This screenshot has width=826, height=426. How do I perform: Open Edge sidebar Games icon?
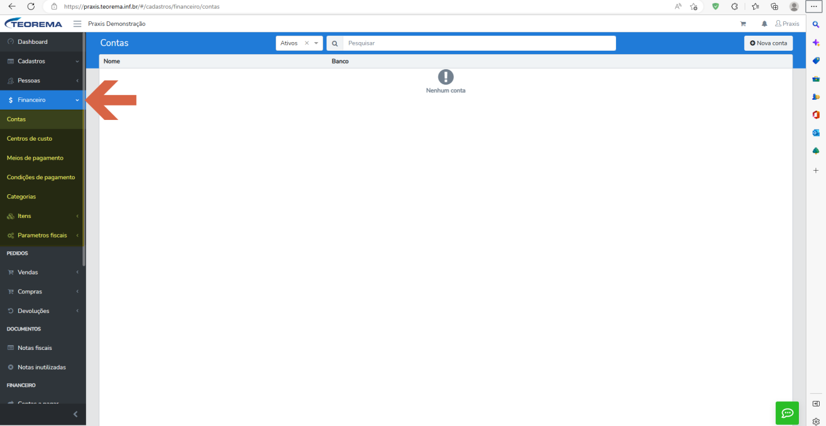click(x=816, y=97)
